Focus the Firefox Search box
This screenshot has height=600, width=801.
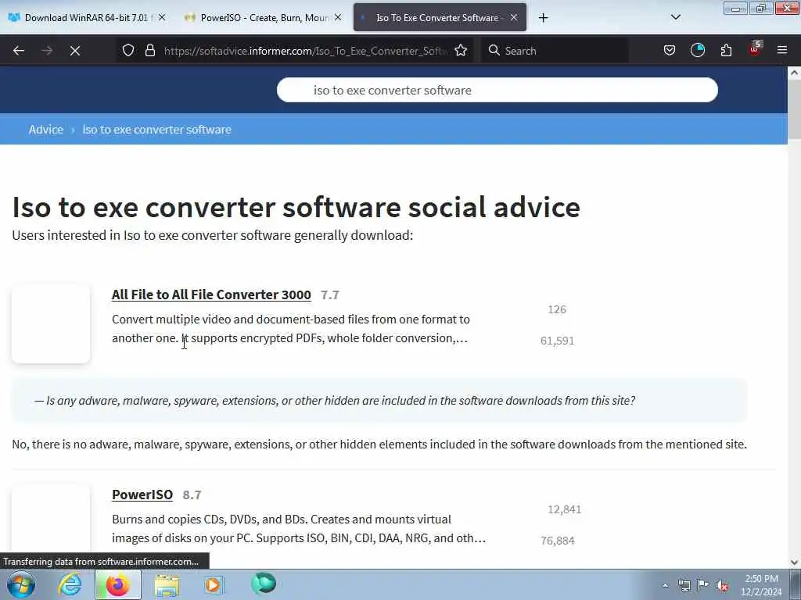click(x=555, y=51)
